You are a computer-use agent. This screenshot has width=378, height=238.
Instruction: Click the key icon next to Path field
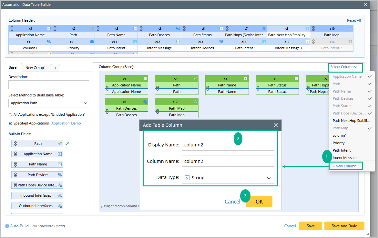[x=67, y=144]
